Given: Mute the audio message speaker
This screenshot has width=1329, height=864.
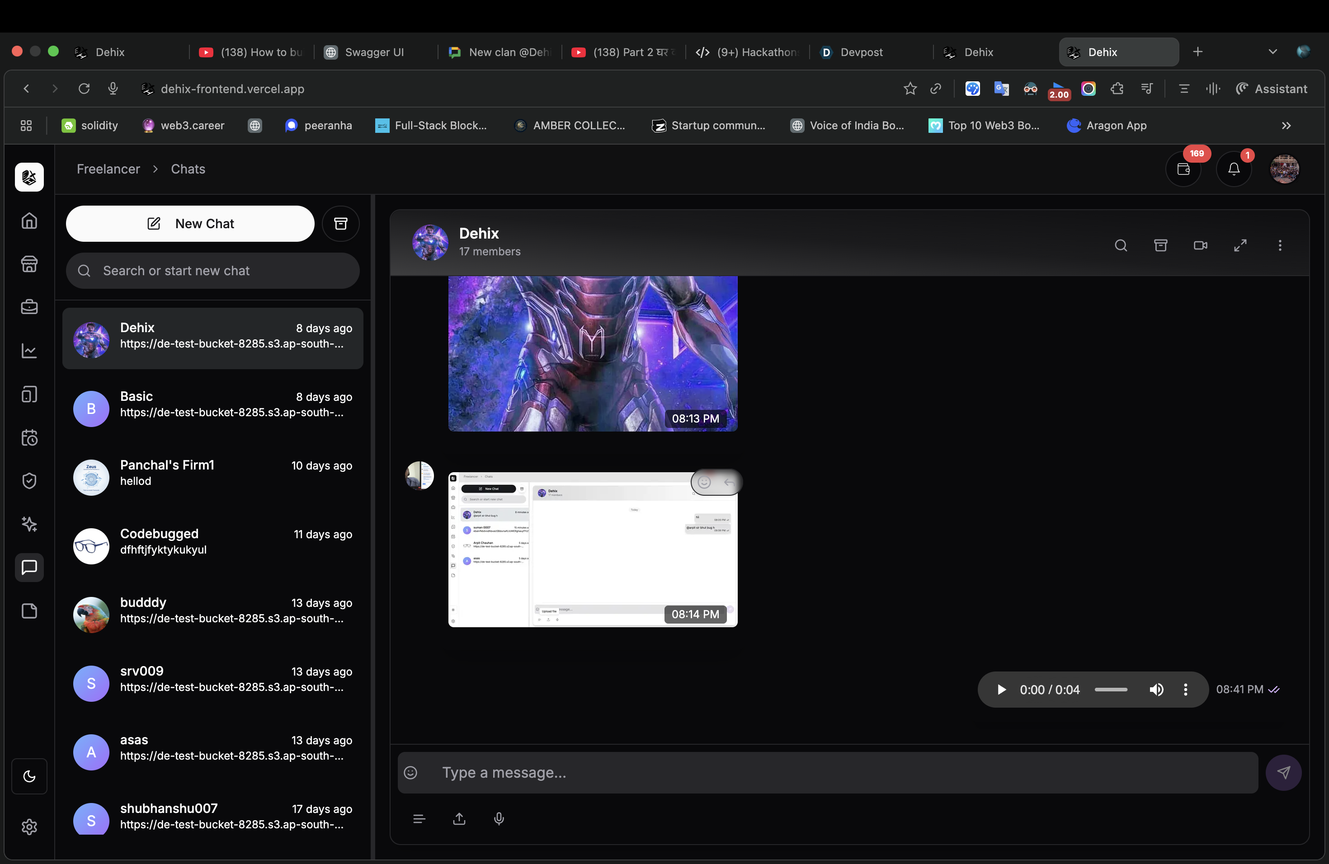Looking at the screenshot, I should (x=1156, y=690).
